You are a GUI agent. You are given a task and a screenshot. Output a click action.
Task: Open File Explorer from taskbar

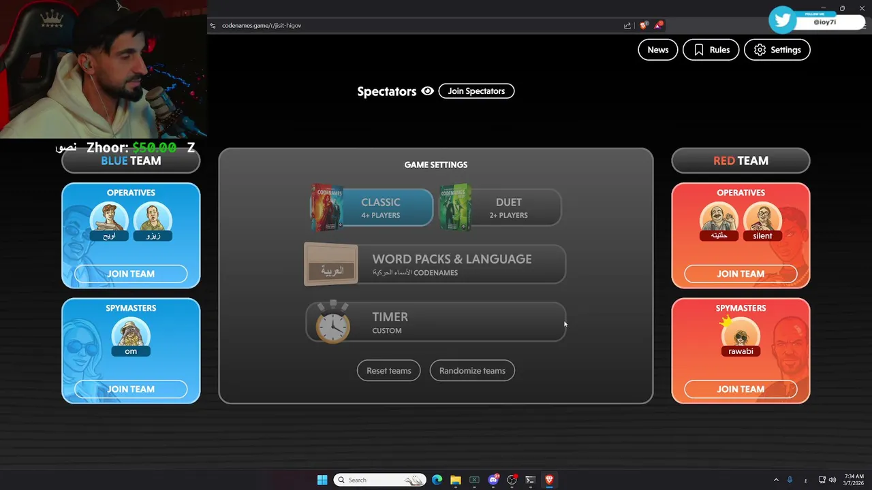[456, 480]
